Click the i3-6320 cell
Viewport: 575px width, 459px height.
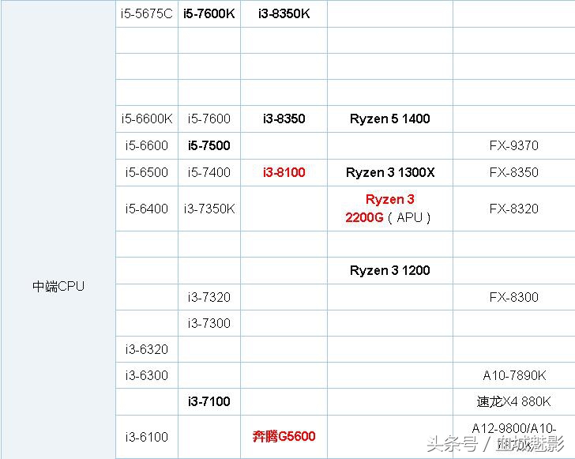(x=147, y=349)
